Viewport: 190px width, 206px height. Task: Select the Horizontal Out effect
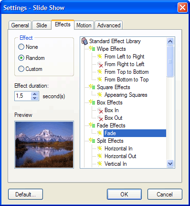[120, 156]
